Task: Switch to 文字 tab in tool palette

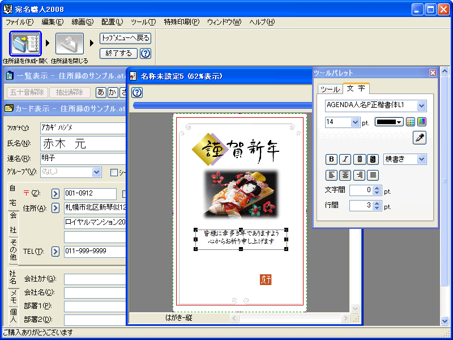Action: [x=356, y=88]
